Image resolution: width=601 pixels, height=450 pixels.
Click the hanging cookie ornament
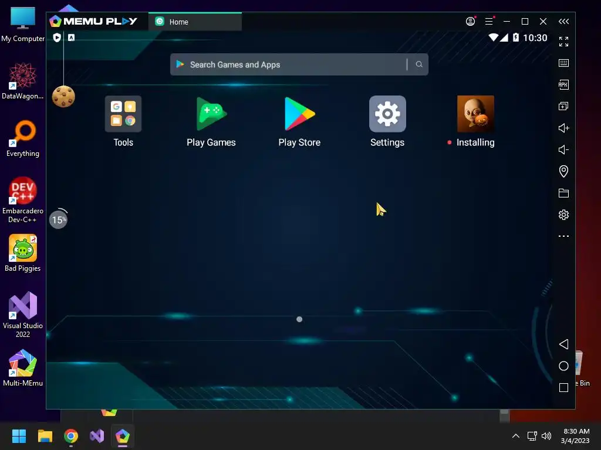(63, 97)
